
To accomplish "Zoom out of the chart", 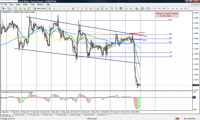I will 116,8.
